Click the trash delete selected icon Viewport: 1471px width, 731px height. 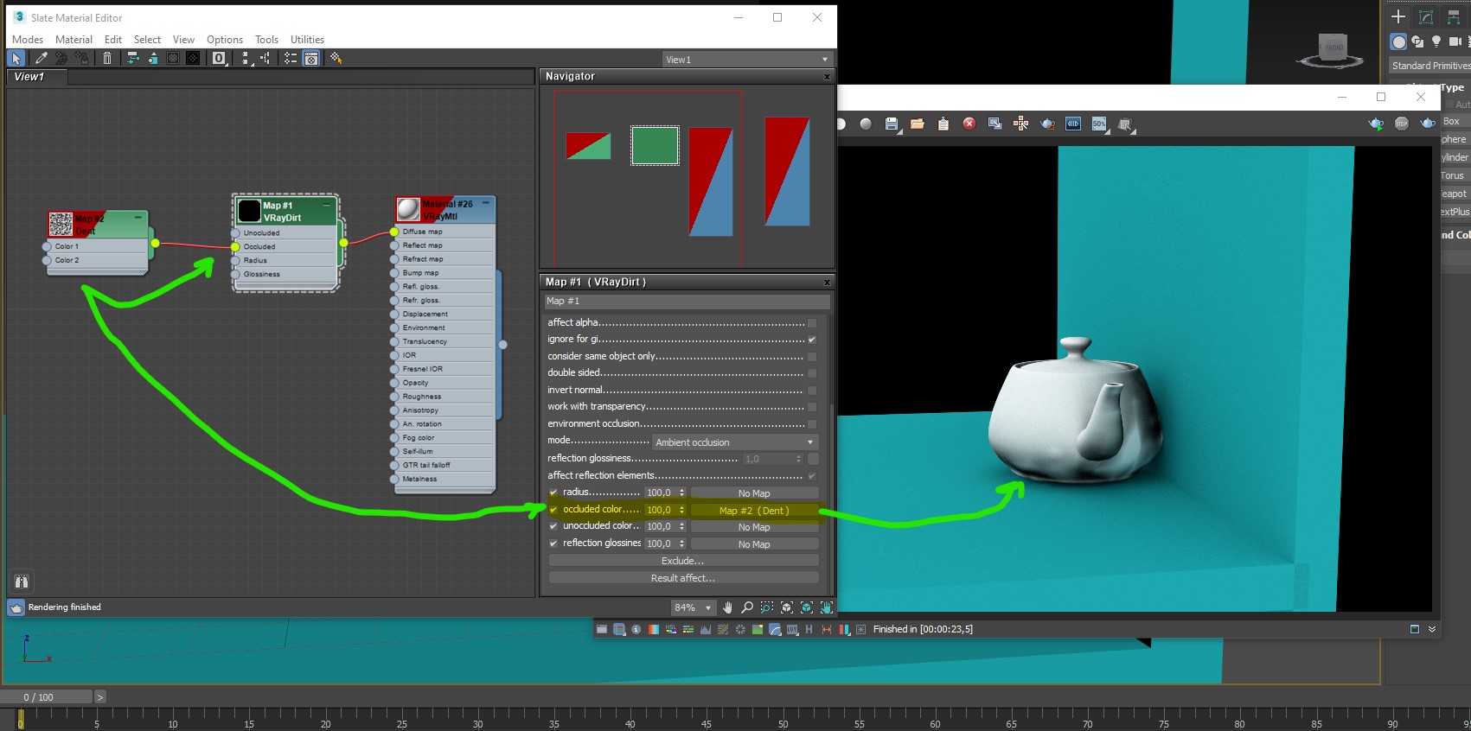pos(107,58)
